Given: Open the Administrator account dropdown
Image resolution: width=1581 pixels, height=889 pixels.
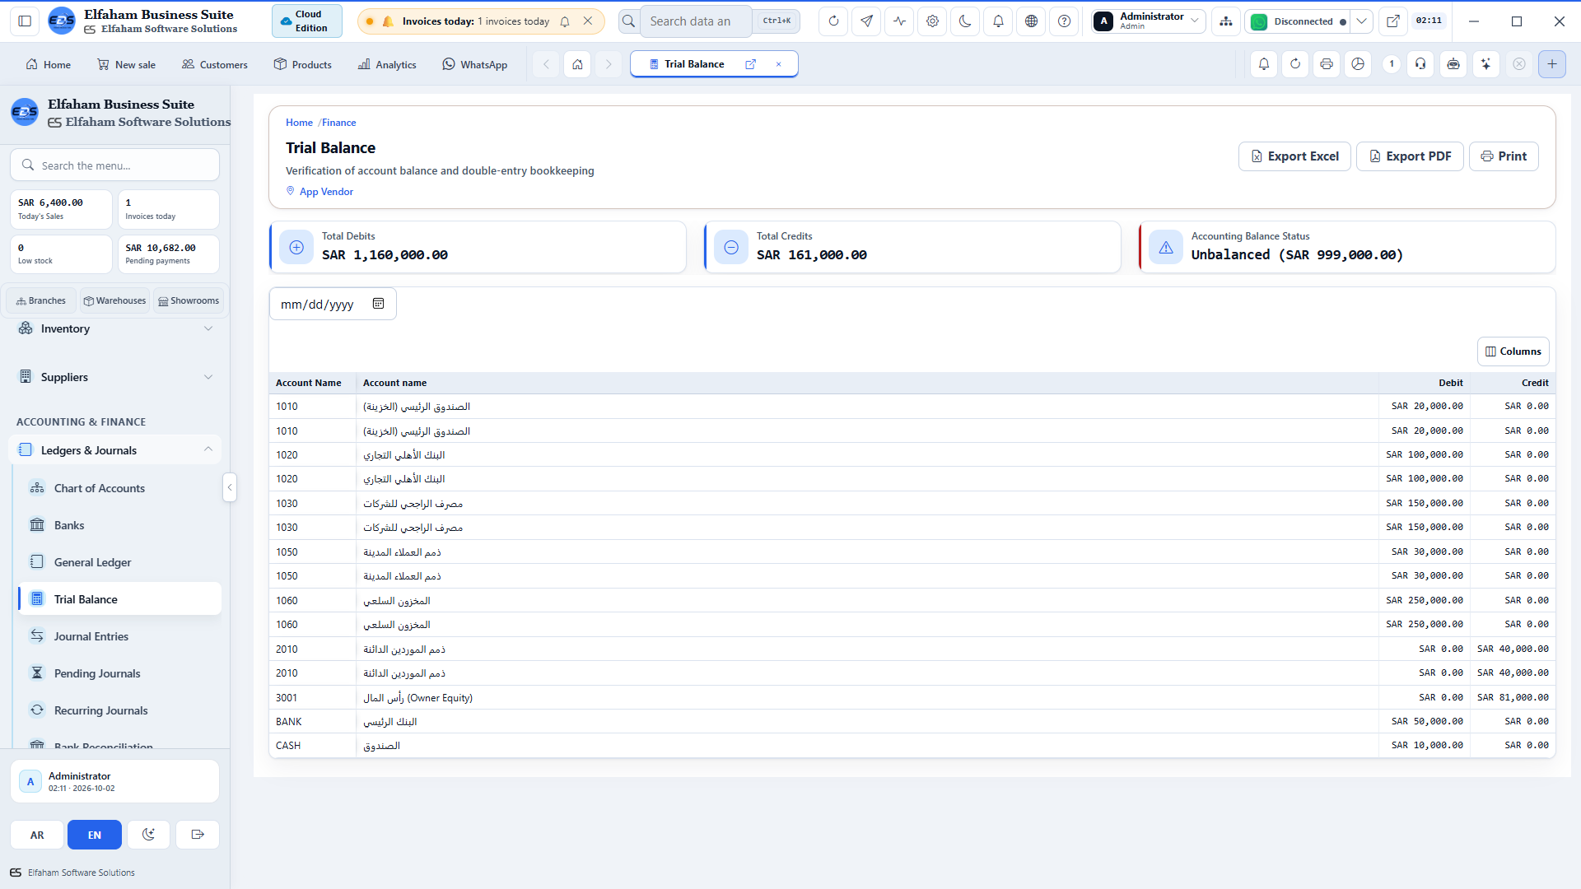Looking at the screenshot, I should pyautogui.click(x=1149, y=21).
